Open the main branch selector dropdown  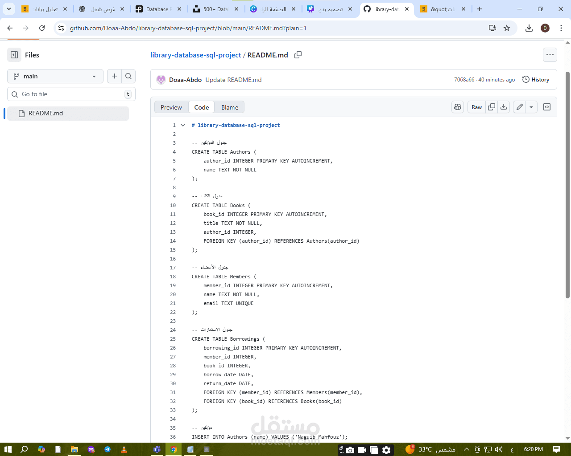click(x=55, y=76)
